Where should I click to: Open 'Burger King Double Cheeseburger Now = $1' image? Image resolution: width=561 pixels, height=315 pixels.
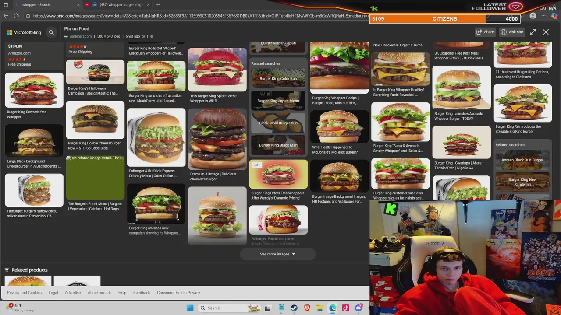click(95, 120)
